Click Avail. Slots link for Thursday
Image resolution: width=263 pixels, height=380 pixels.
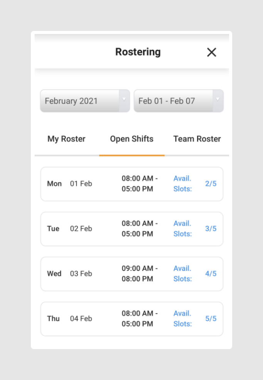tap(182, 319)
